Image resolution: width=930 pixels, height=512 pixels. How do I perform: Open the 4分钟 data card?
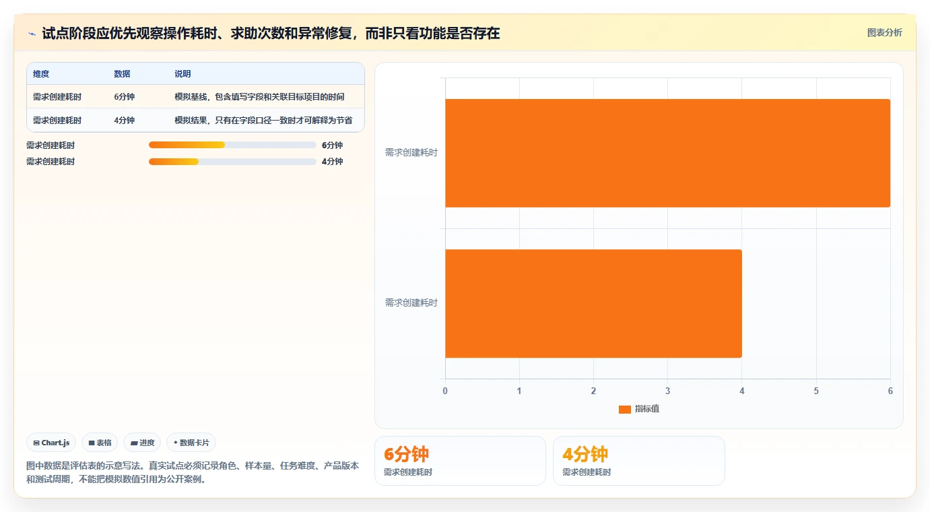coord(638,461)
